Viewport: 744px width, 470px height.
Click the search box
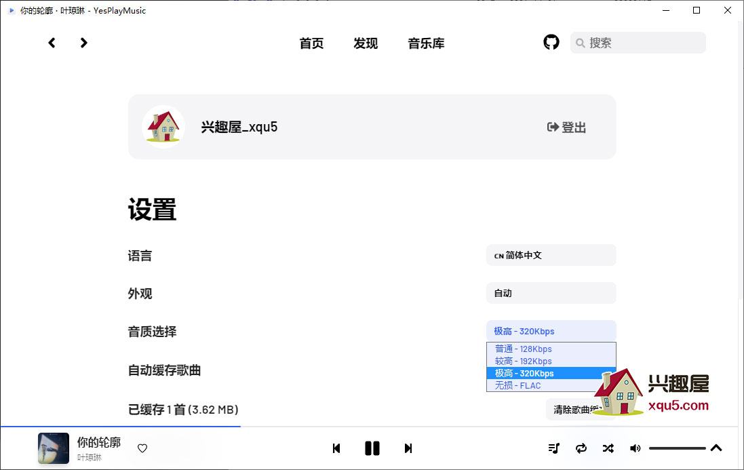click(638, 43)
